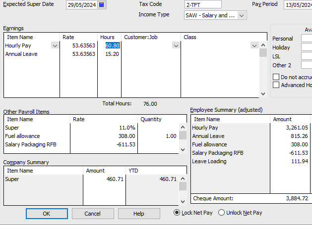Screen dimensions: 312x225
Task: Open the Income Type dropdown
Action: click(x=242, y=15)
